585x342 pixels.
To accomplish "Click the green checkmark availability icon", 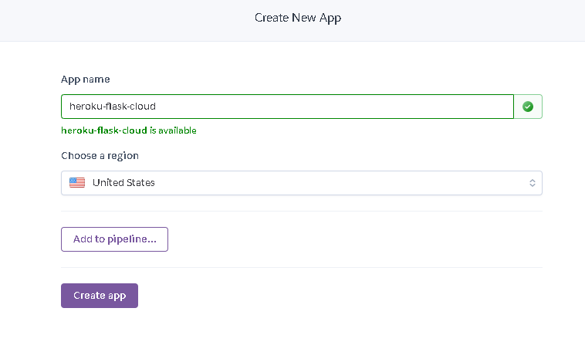I will pyautogui.click(x=528, y=107).
